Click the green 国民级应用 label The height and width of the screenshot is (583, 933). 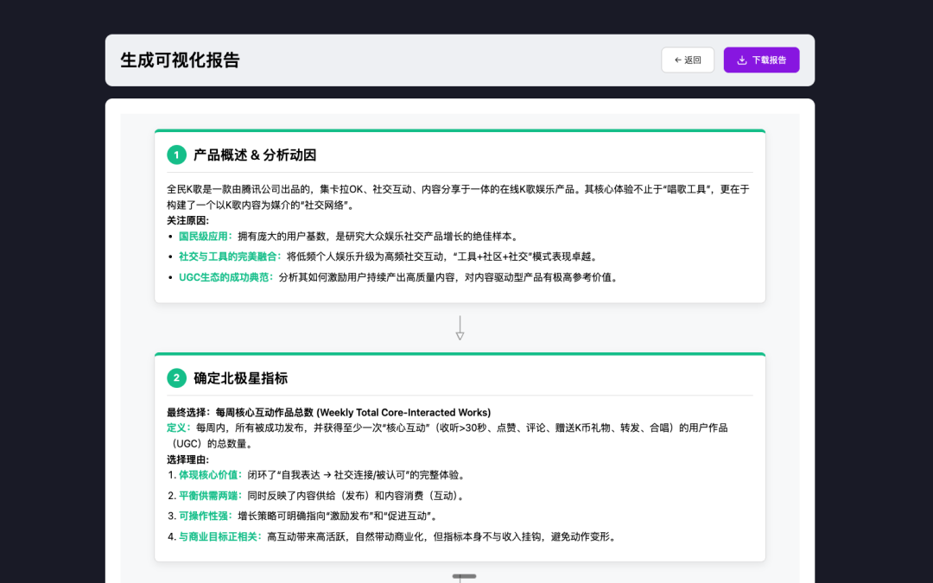click(206, 236)
